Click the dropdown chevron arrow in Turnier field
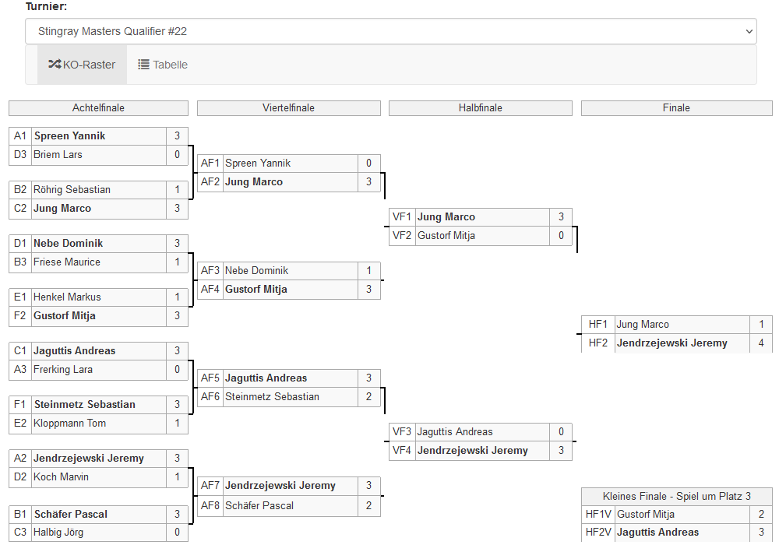The height and width of the screenshot is (552, 779). point(749,32)
